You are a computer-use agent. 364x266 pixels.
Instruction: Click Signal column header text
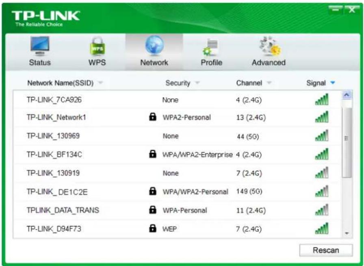pos(316,83)
